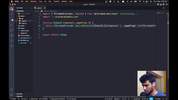Open the Edit menu
Screen dimensions: 178x100
[27, 1]
